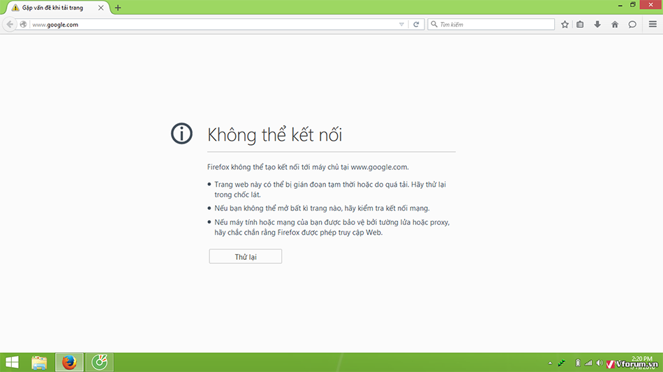Click the battery tray icon
Viewport: 663px width, 372px height.
578,363
